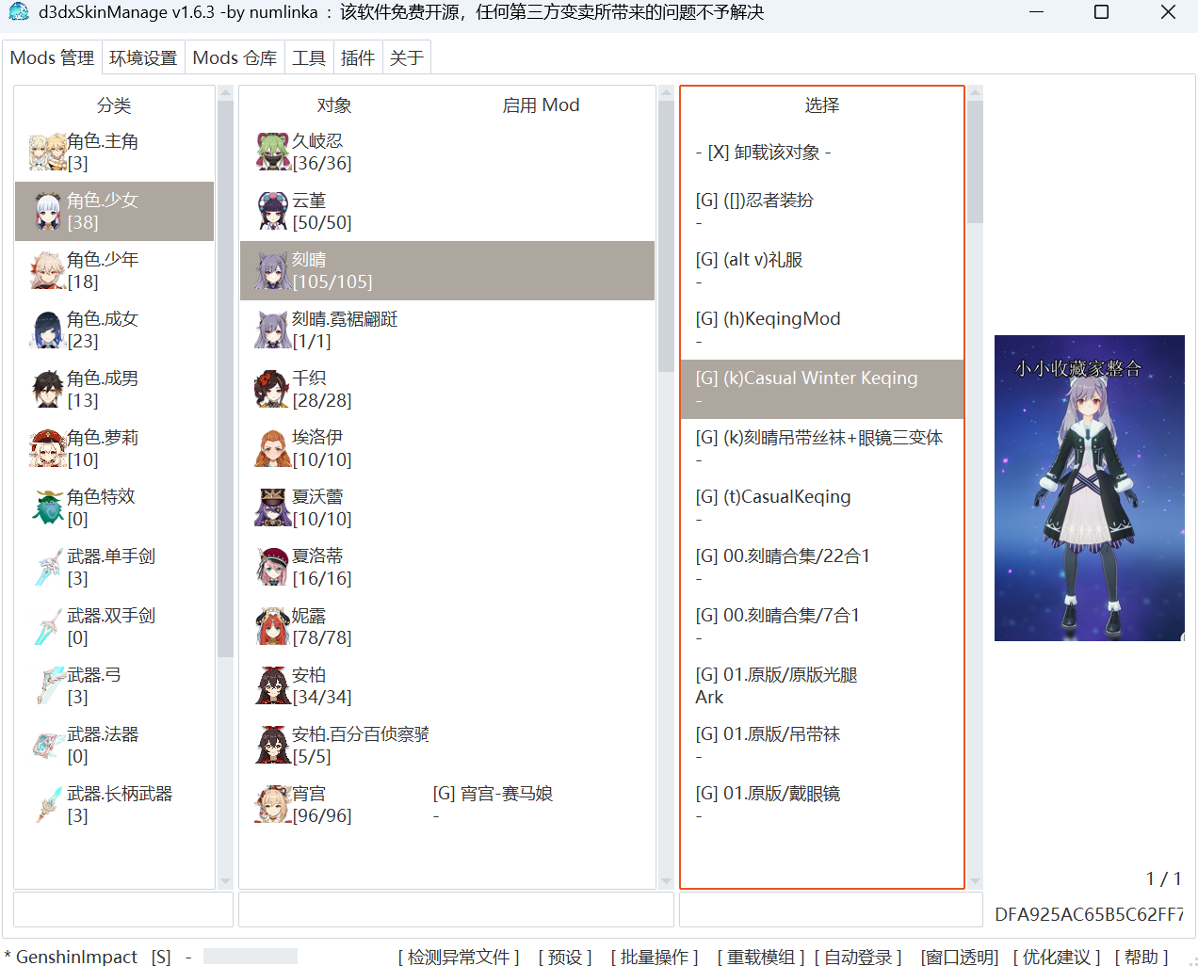The height and width of the screenshot is (966, 1198).
Task: Click the 角色.萝莉 category avatar
Action: 47,449
